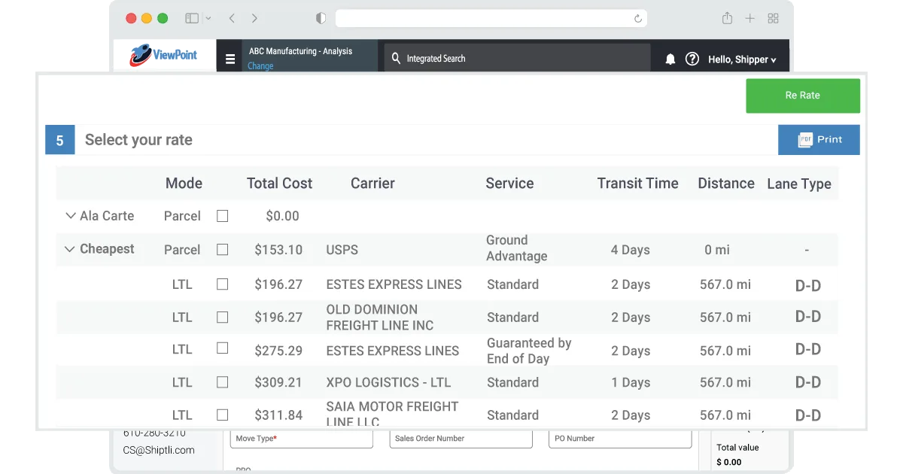This screenshot has width=903, height=474.
Task: Open a new browser tab
Action: pyautogui.click(x=749, y=18)
